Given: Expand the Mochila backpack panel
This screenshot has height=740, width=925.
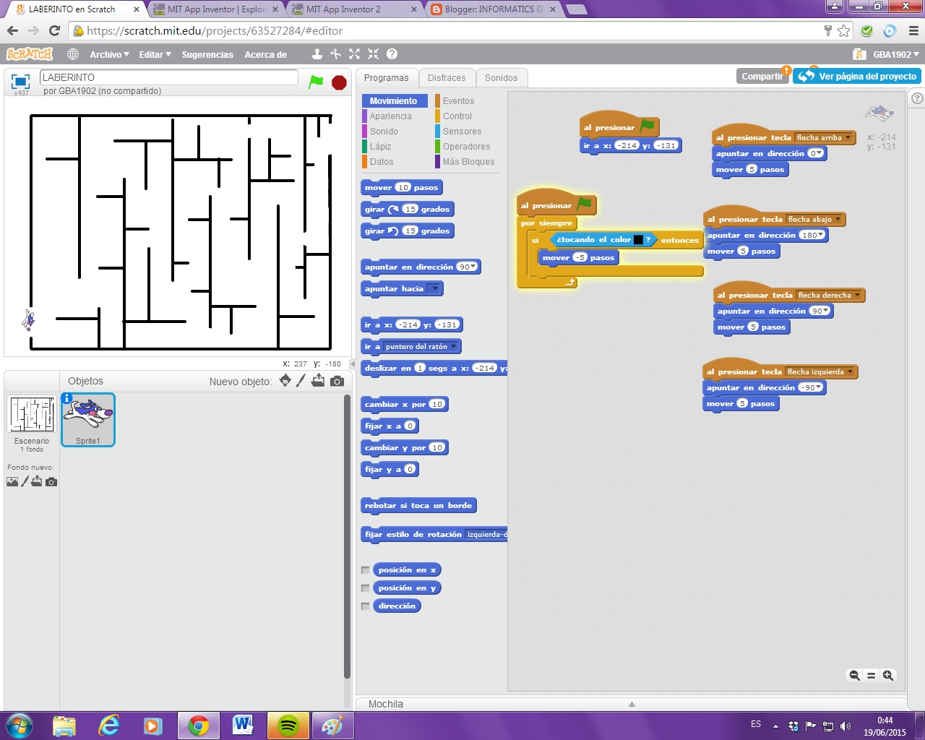Looking at the screenshot, I should pyautogui.click(x=632, y=704).
